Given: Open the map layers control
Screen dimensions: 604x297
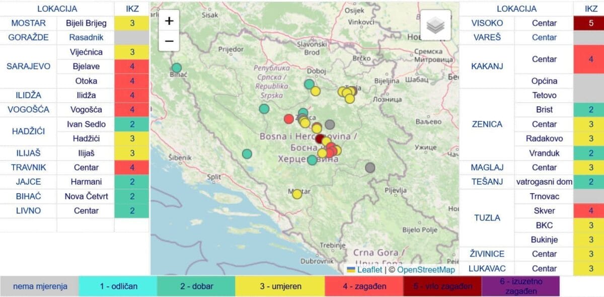Looking at the screenshot, I should [435, 25].
